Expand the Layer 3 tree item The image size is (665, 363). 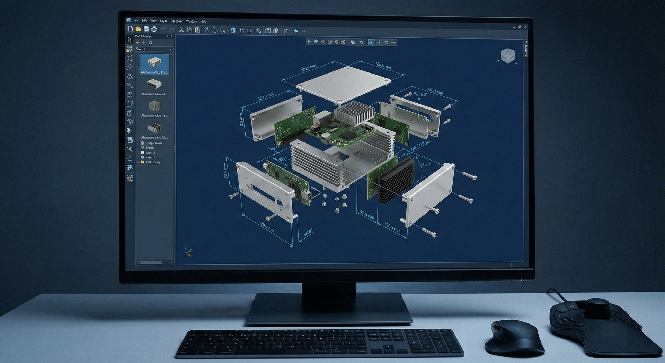[138, 157]
